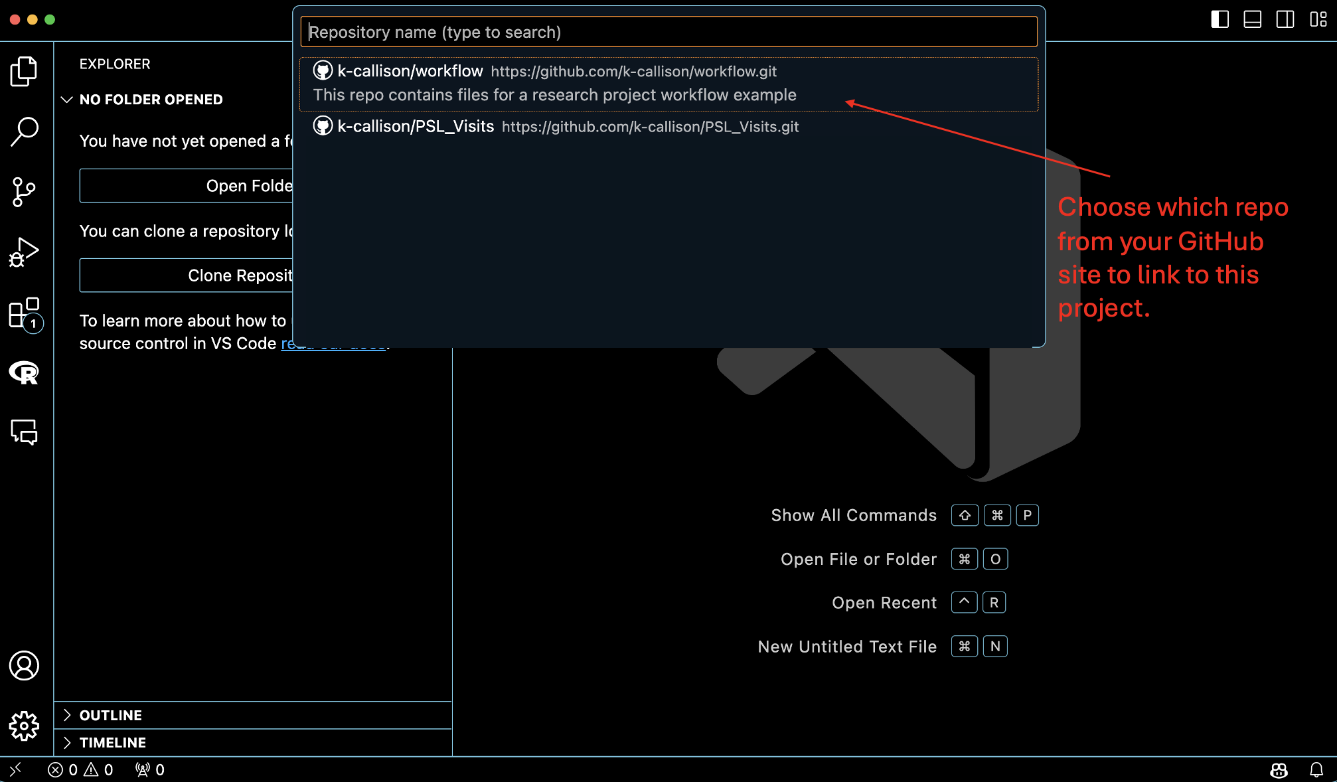The height and width of the screenshot is (782, 1337).
Task: Click the GitHub icon beside k-callison/PSL_Visits
Action: click(323, 125)
